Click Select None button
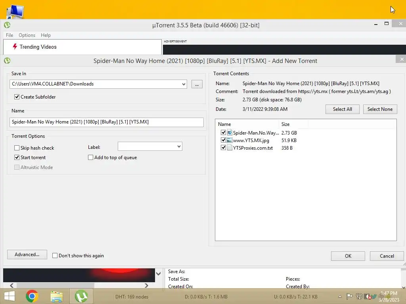406x304 pixels. pos(380,109)
